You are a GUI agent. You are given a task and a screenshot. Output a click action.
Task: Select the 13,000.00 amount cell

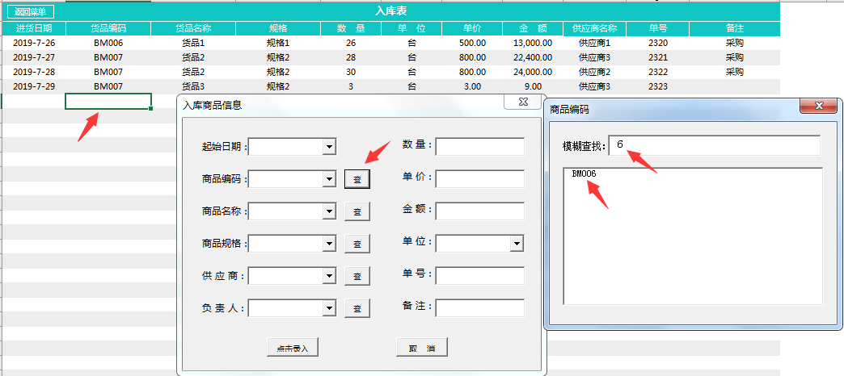click(x=532, y=43)
